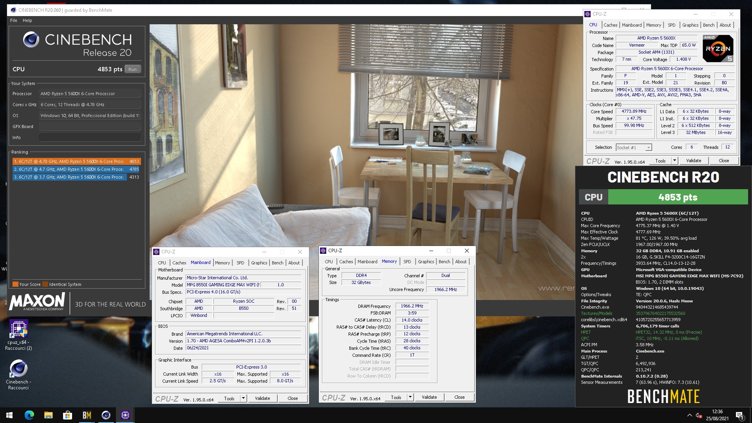
Task: Switch to the CPU-Z taskbar app
Action: [x=125, y=415]
